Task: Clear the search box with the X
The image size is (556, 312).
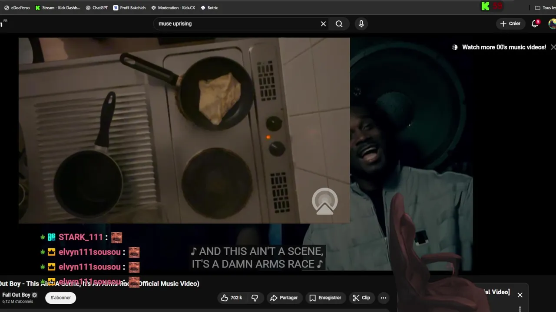Action: tap(323, 24)
